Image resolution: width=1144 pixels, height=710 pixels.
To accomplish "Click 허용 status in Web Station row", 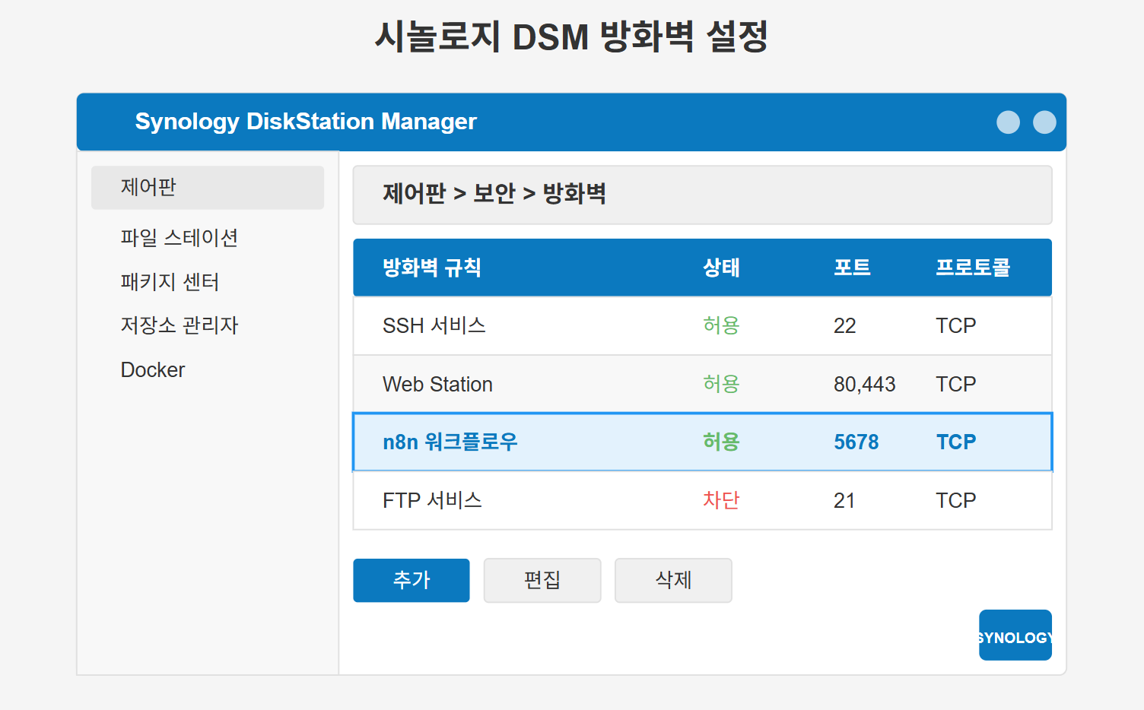I will tap(721, 384).
